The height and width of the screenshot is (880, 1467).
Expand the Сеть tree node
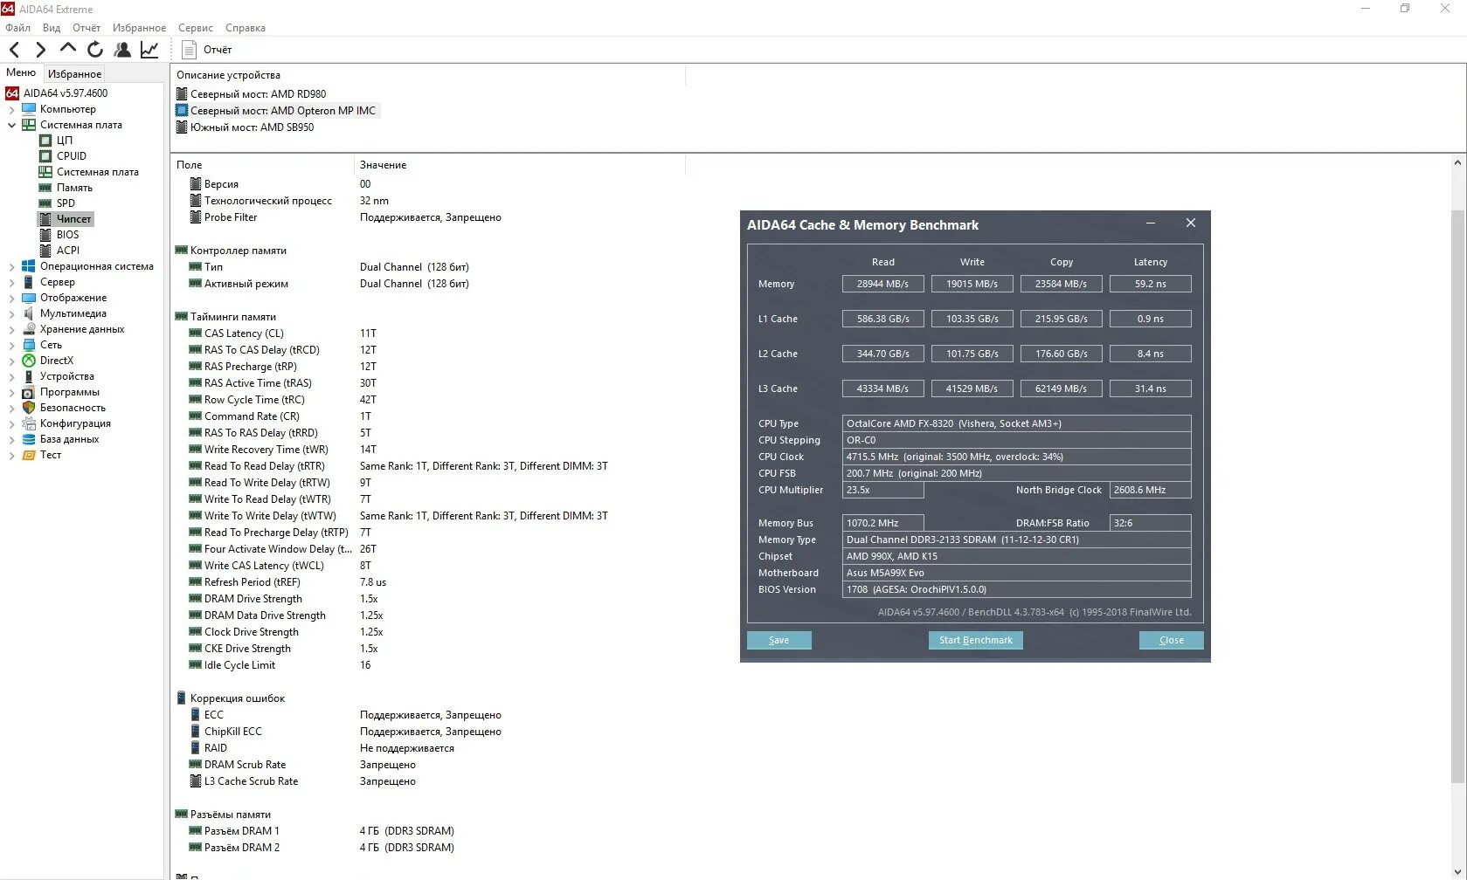point(11,345)
